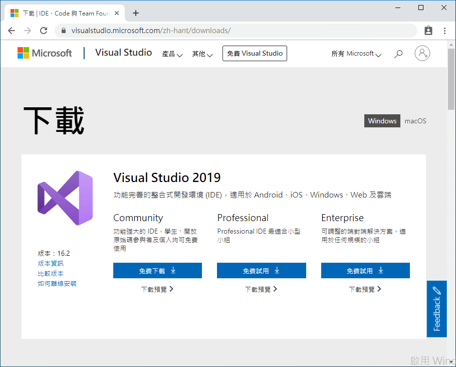The height and width of the screenshot is (367, 456).
Task: Click the Enterprise edition heading
Action: click(x=343, y=218)
